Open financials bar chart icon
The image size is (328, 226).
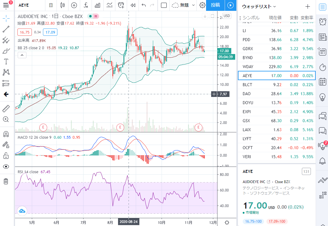click(98, 5)
